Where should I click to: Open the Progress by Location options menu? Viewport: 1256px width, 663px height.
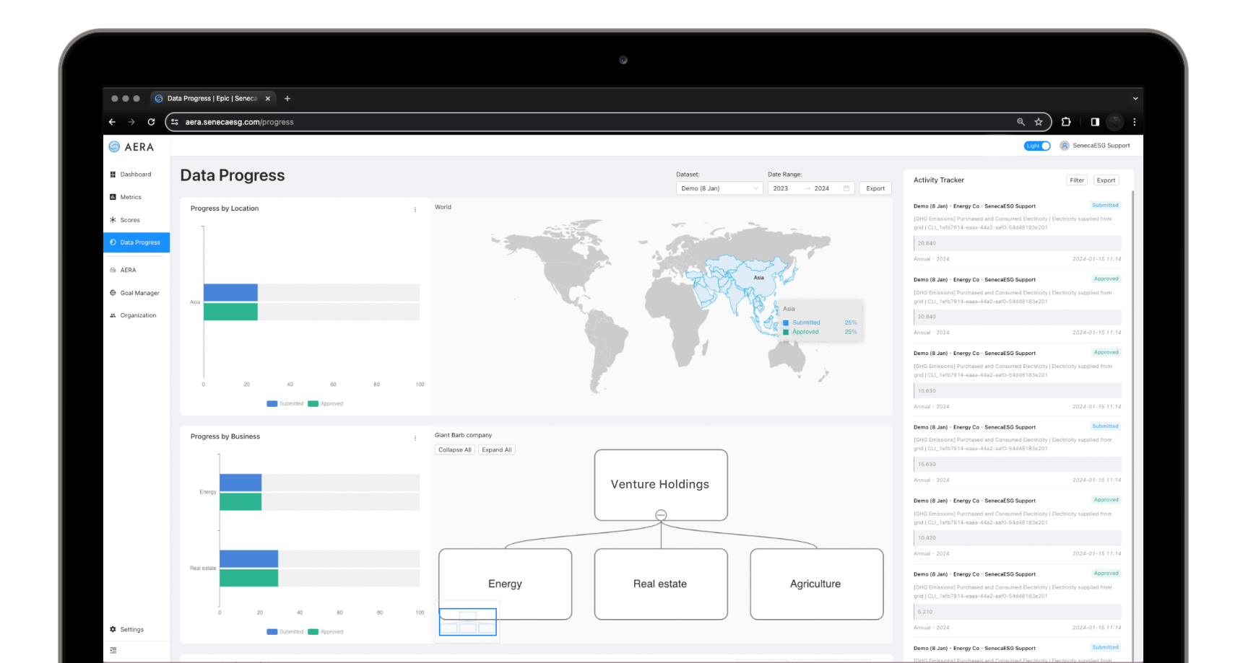click(x=414, y=210)
